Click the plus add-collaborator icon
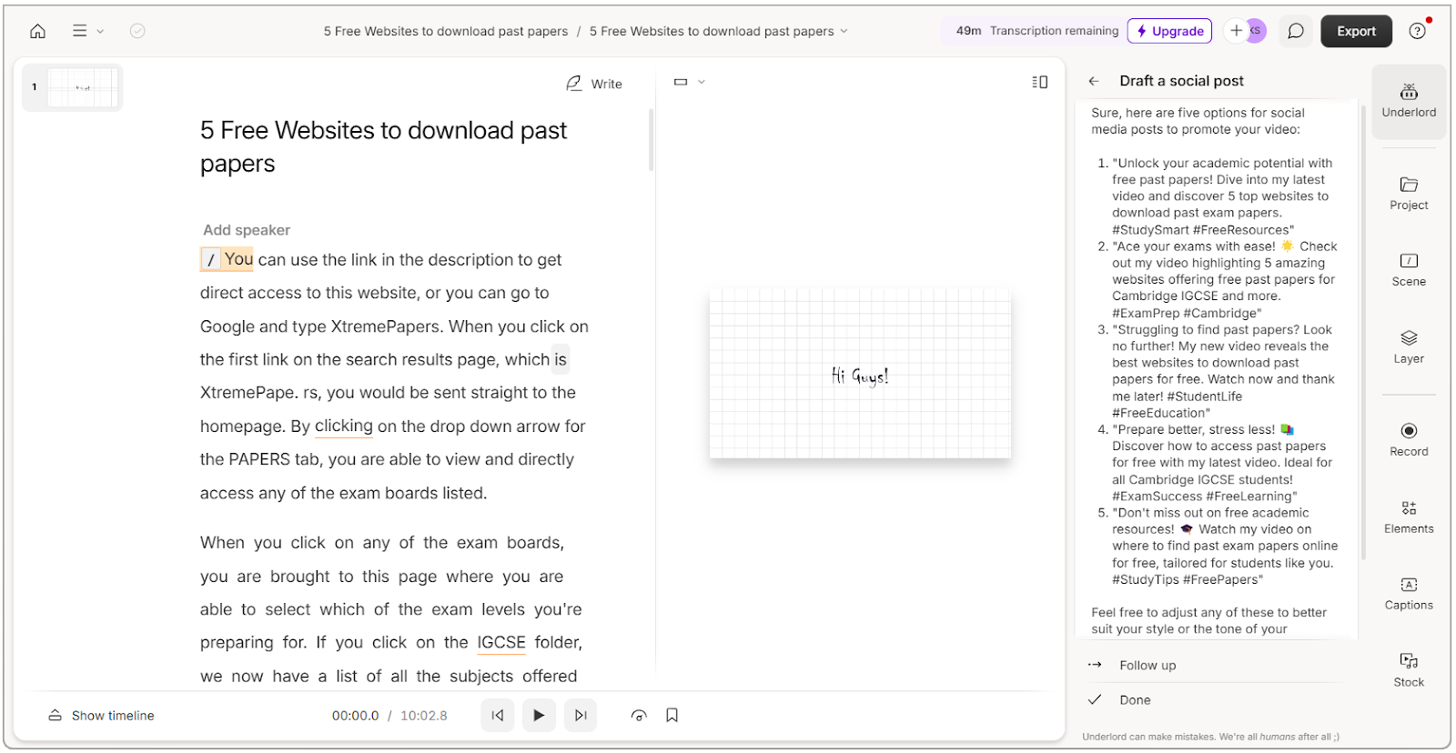Image resolution: width=1456 pixels, height=753 pixels. coord(1236,31)
